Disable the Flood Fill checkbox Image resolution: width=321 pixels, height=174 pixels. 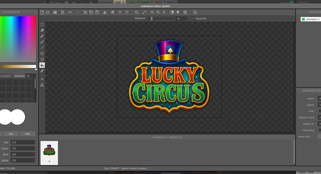(x=193, y=19)
